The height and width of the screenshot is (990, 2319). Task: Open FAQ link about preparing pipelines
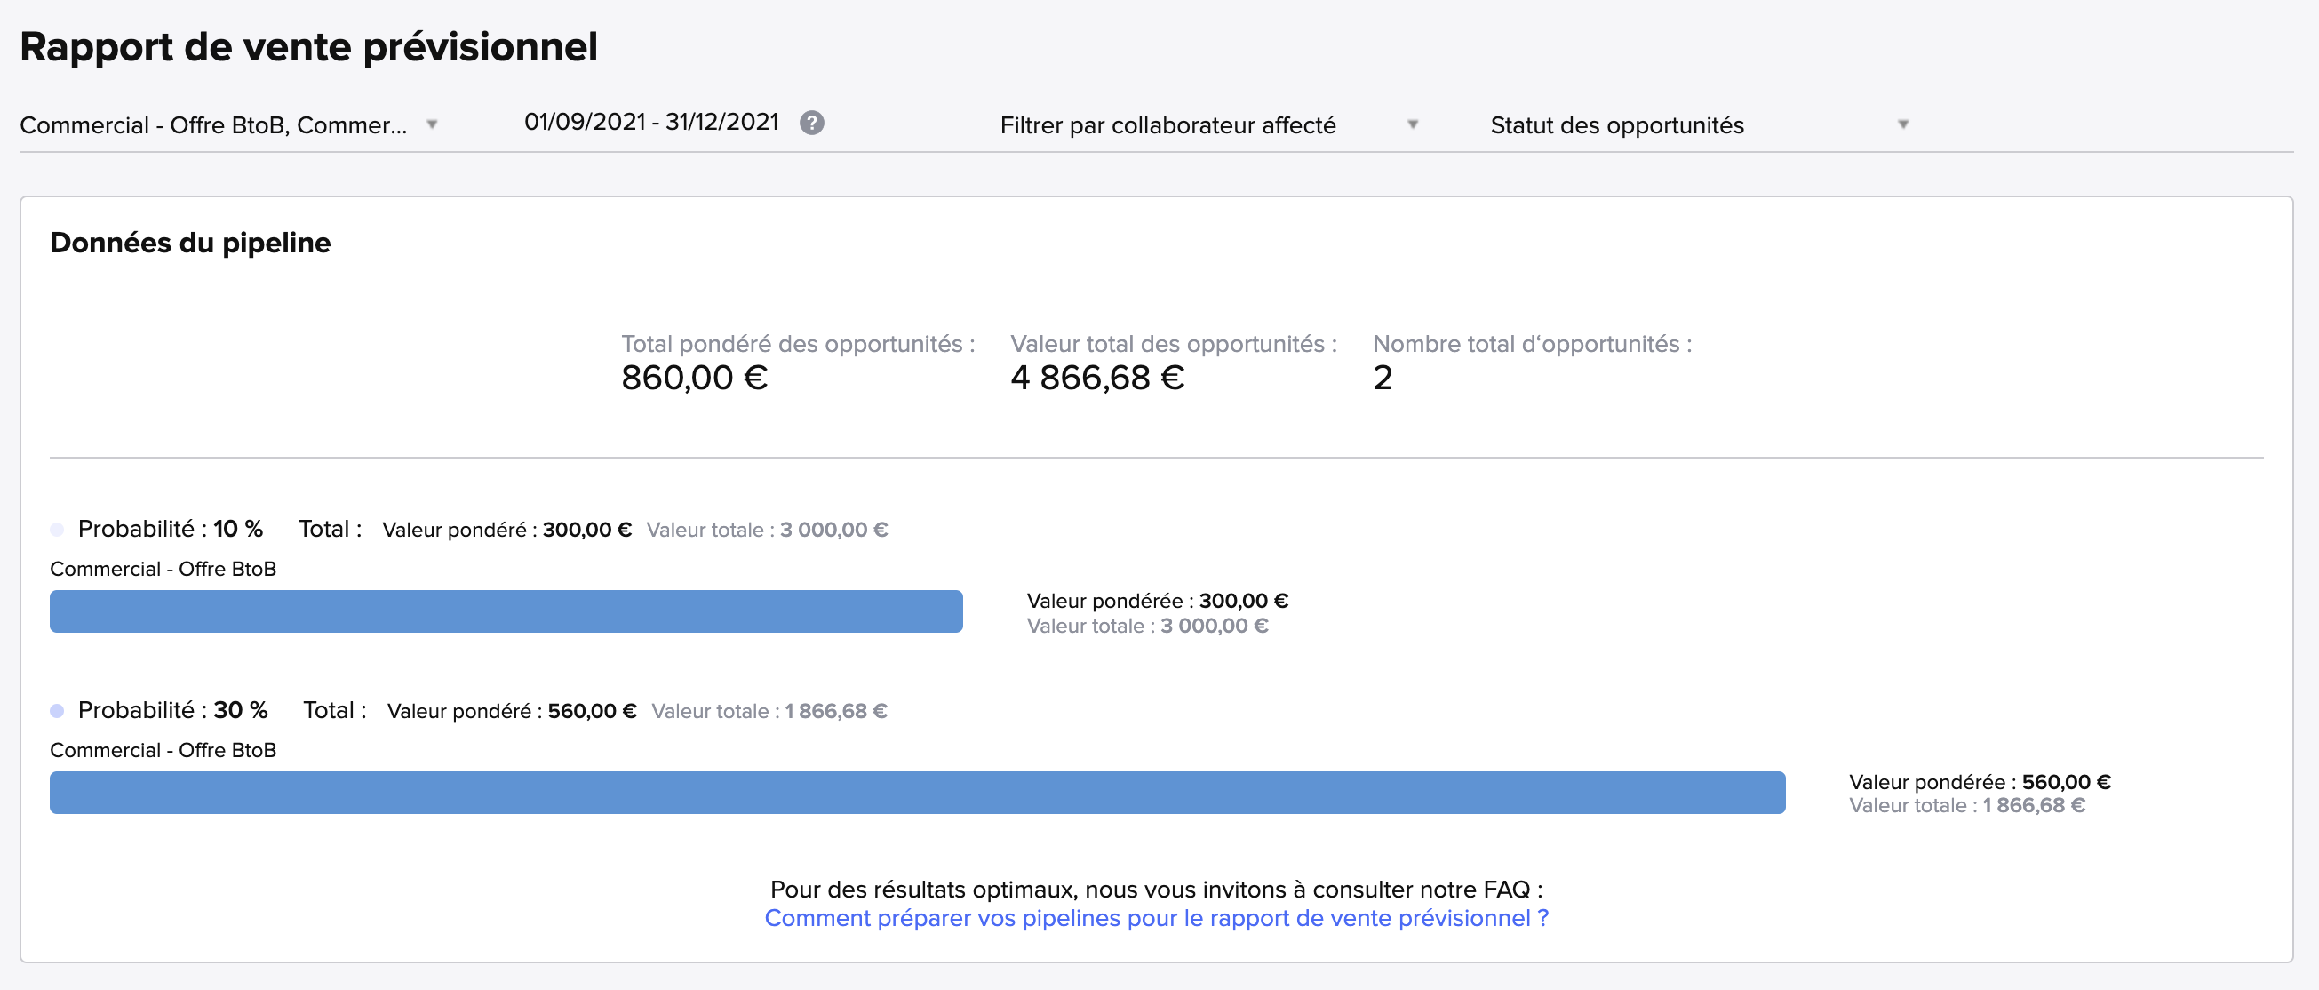[1156, 918]
